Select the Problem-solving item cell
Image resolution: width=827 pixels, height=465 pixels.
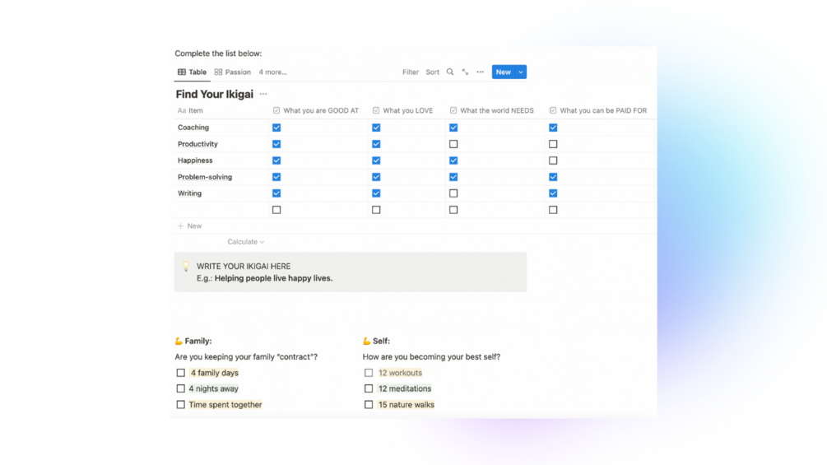(x=221, y=177)
